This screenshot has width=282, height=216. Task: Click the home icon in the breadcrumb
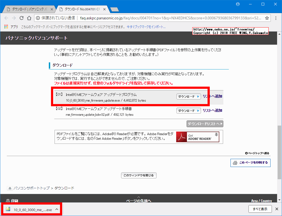pos(10,188)
